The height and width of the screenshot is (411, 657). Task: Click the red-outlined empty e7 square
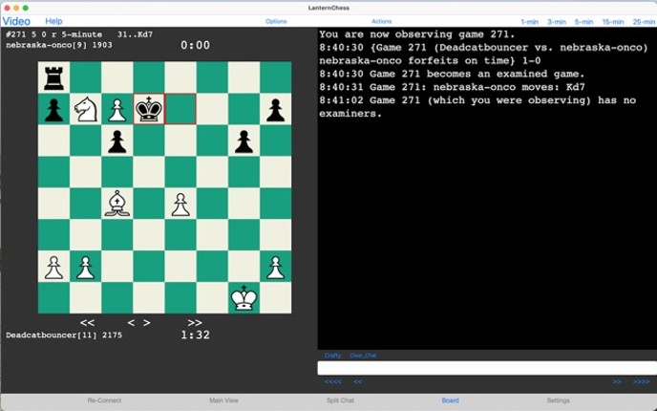coord(180,109)
